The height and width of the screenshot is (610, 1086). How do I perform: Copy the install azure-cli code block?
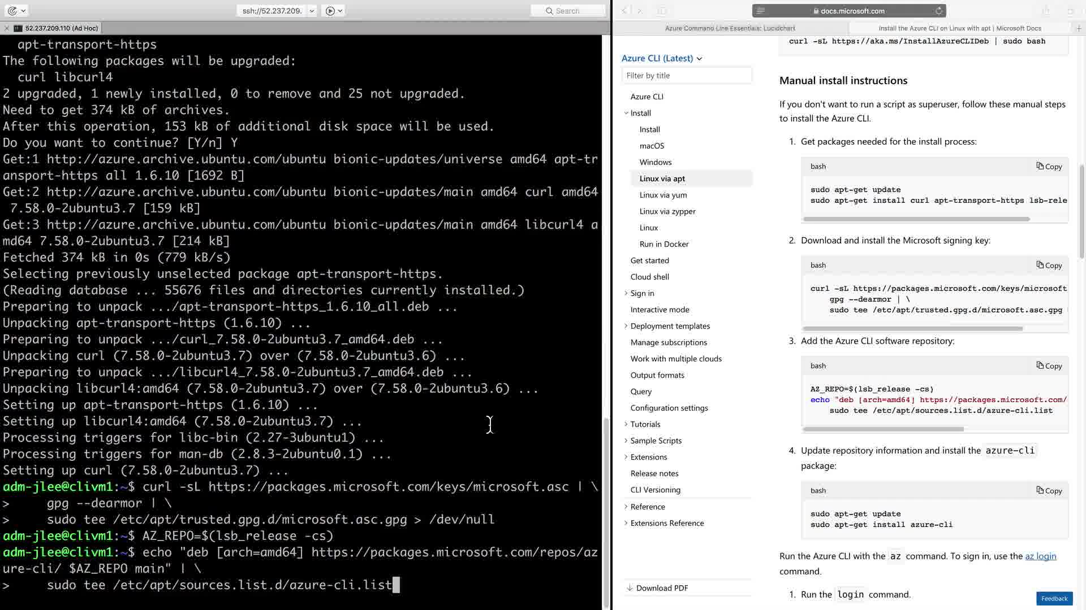[x=1049, y=491]
